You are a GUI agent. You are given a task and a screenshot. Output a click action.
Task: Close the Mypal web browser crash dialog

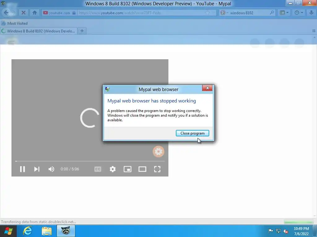pos(207,88)
